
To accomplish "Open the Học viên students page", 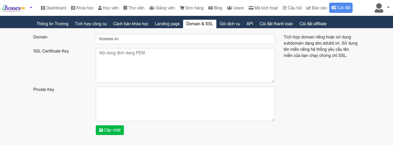I will point(108,8).
